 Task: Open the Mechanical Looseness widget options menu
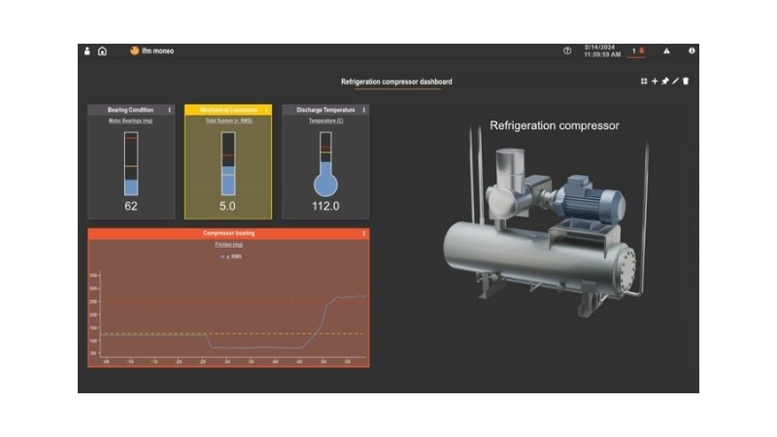tap(266, 110)
